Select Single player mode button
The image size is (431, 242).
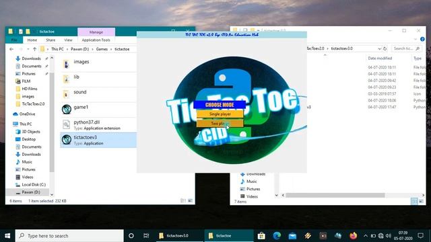[x=220, y=114]
